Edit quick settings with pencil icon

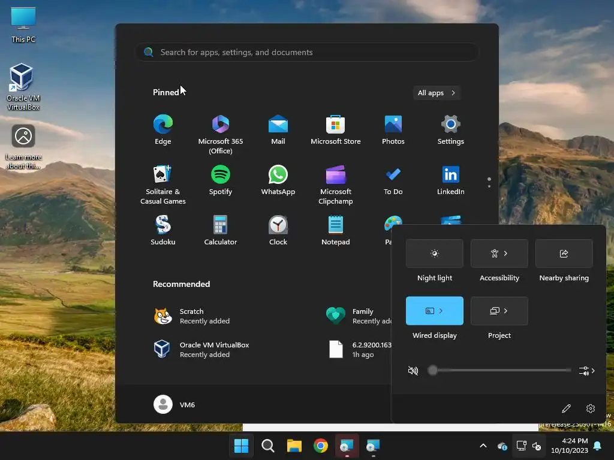click(566, 408)
